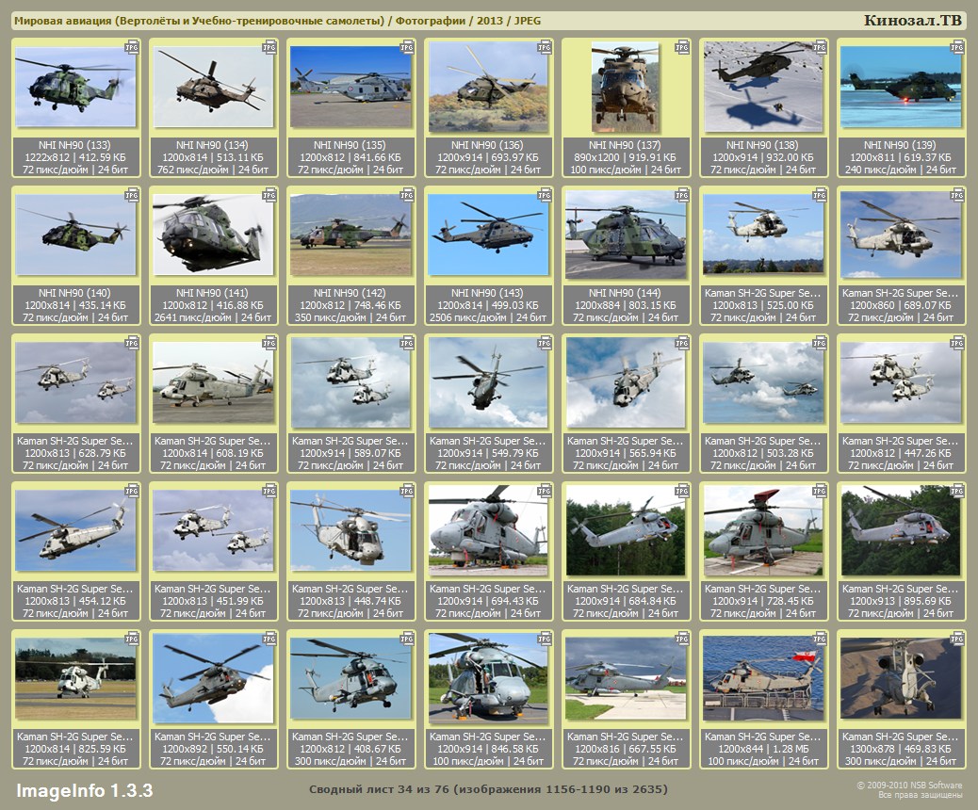Click the JPG badge on the 549.79 КБ Kaman image
The image size is (978, 810).
545,343
